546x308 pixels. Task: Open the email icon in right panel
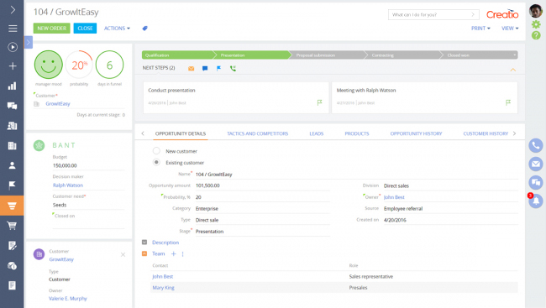[536, 164]
